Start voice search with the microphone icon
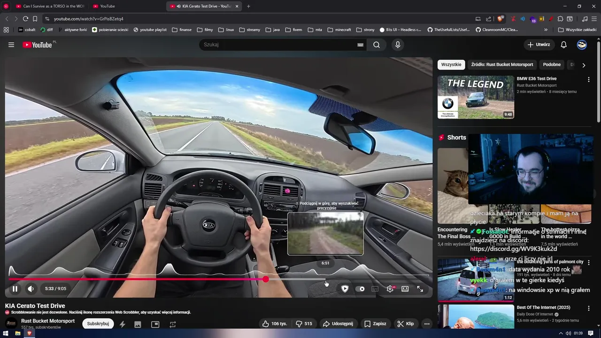 pos(398,45)
